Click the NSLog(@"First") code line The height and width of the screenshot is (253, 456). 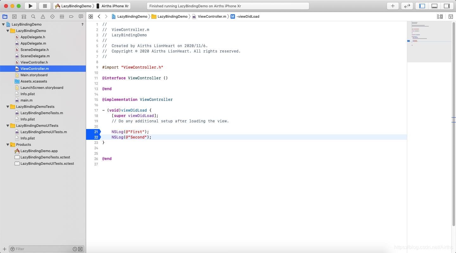point(130,132)
